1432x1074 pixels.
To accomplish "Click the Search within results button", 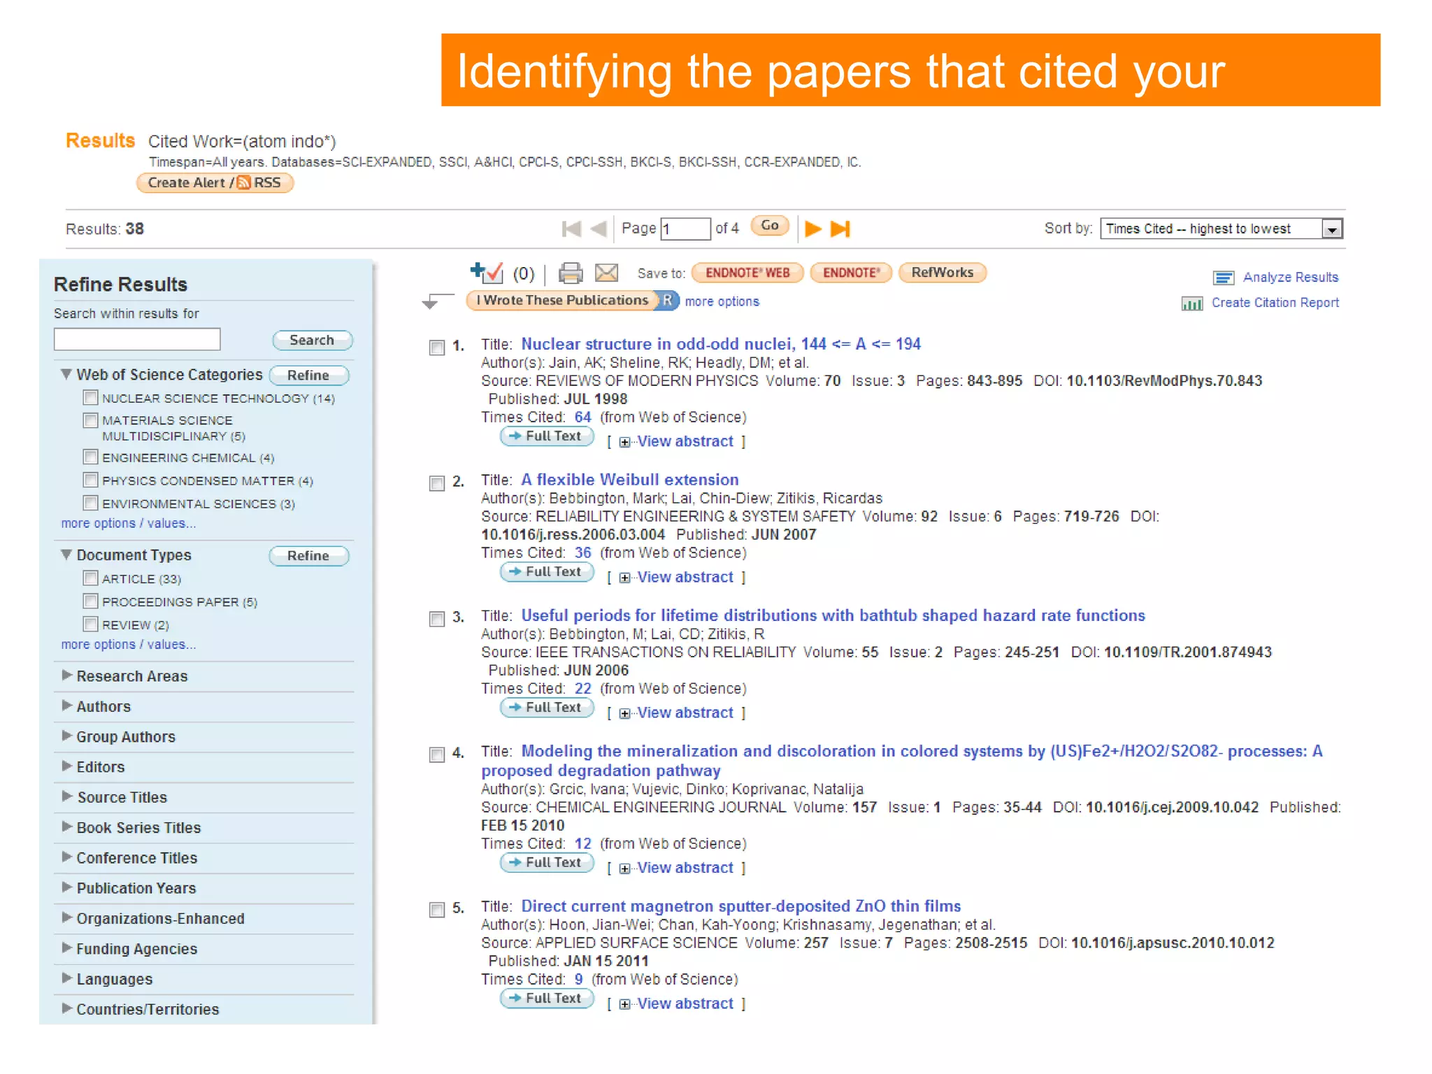I will (x=312, y=340).
